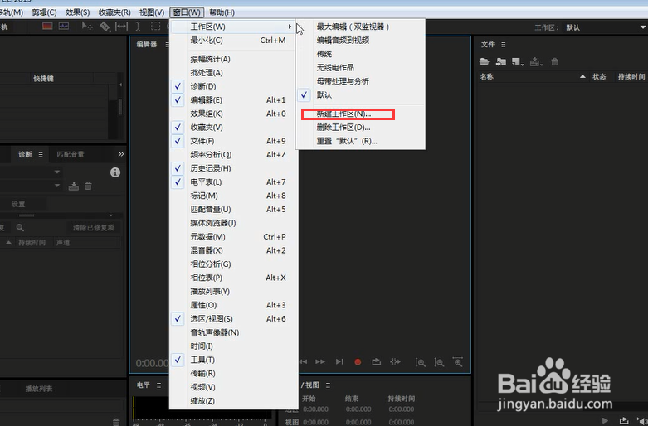Click the 设置 button
The height and width of the screenshot is (426, 648).
coord(18,205)
